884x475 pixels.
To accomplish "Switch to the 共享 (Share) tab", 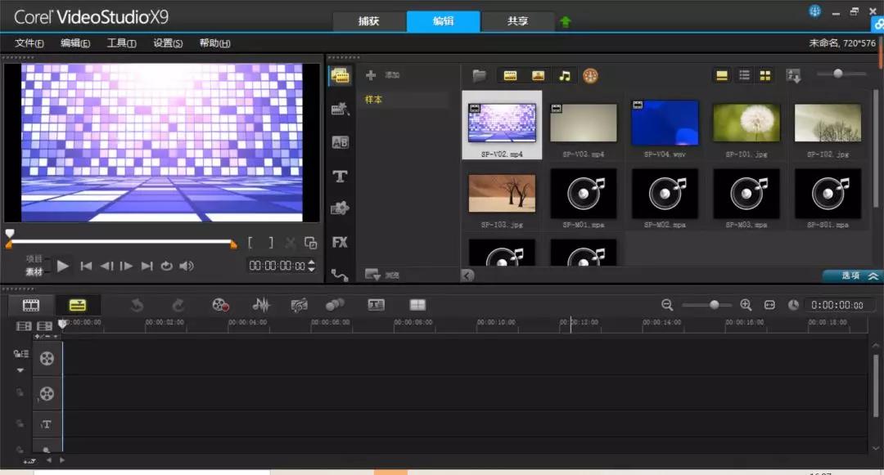I will pos(517,21).
